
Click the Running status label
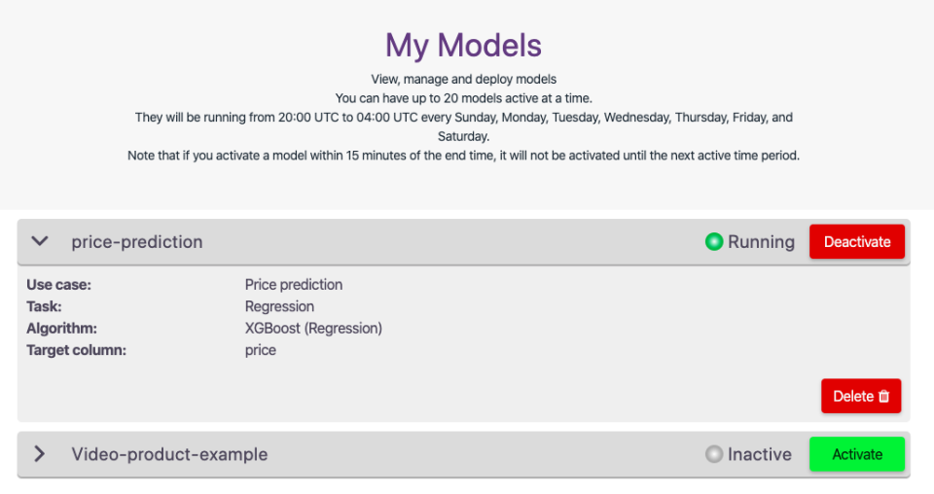coord(761,242)
